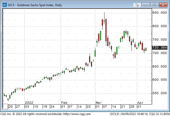Screen dimensions: 170x116
Task: Click the Mar month label
Action: point(98,103)
